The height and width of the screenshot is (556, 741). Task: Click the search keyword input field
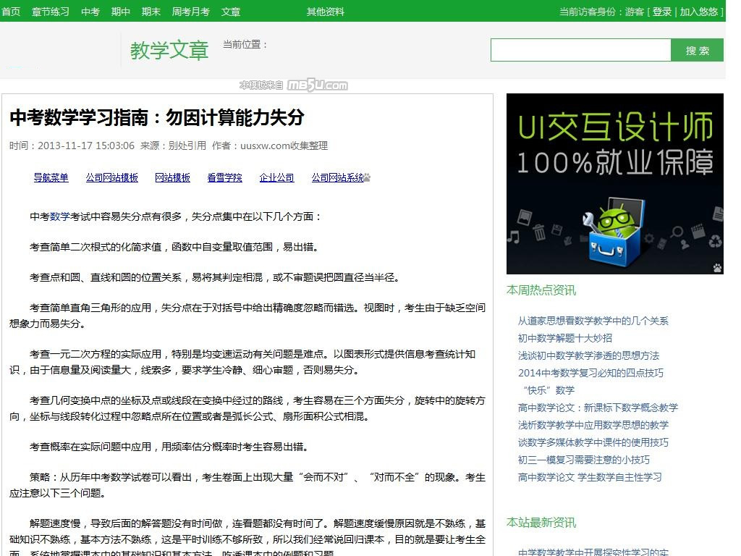tap(580, 50)
